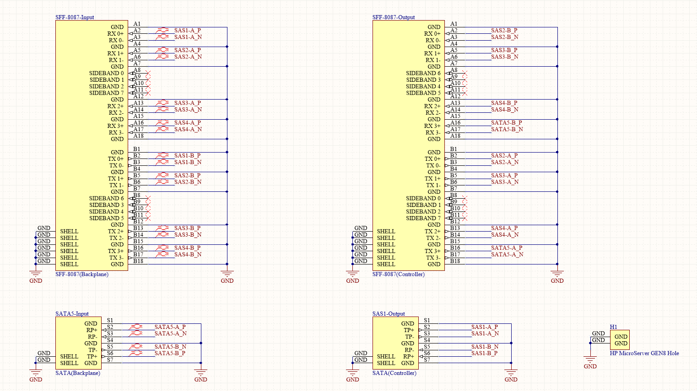Click pin number S1 on SAS1-Output

(427, 321)
